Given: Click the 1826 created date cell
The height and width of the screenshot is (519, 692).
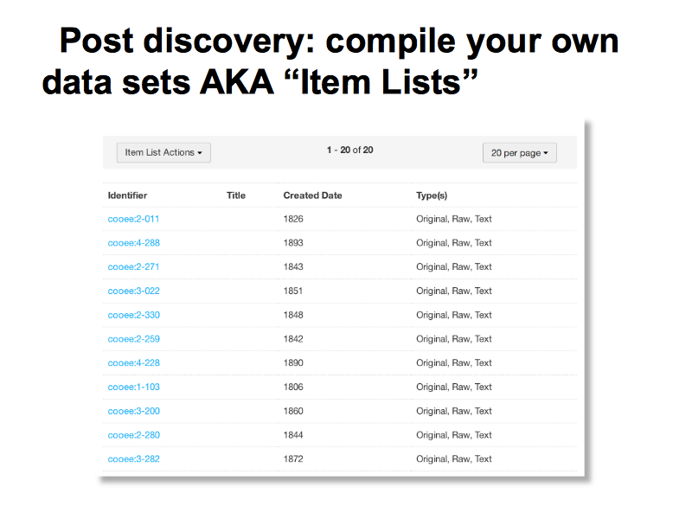Looking at the screenshot, I should (x=293, y=219).
